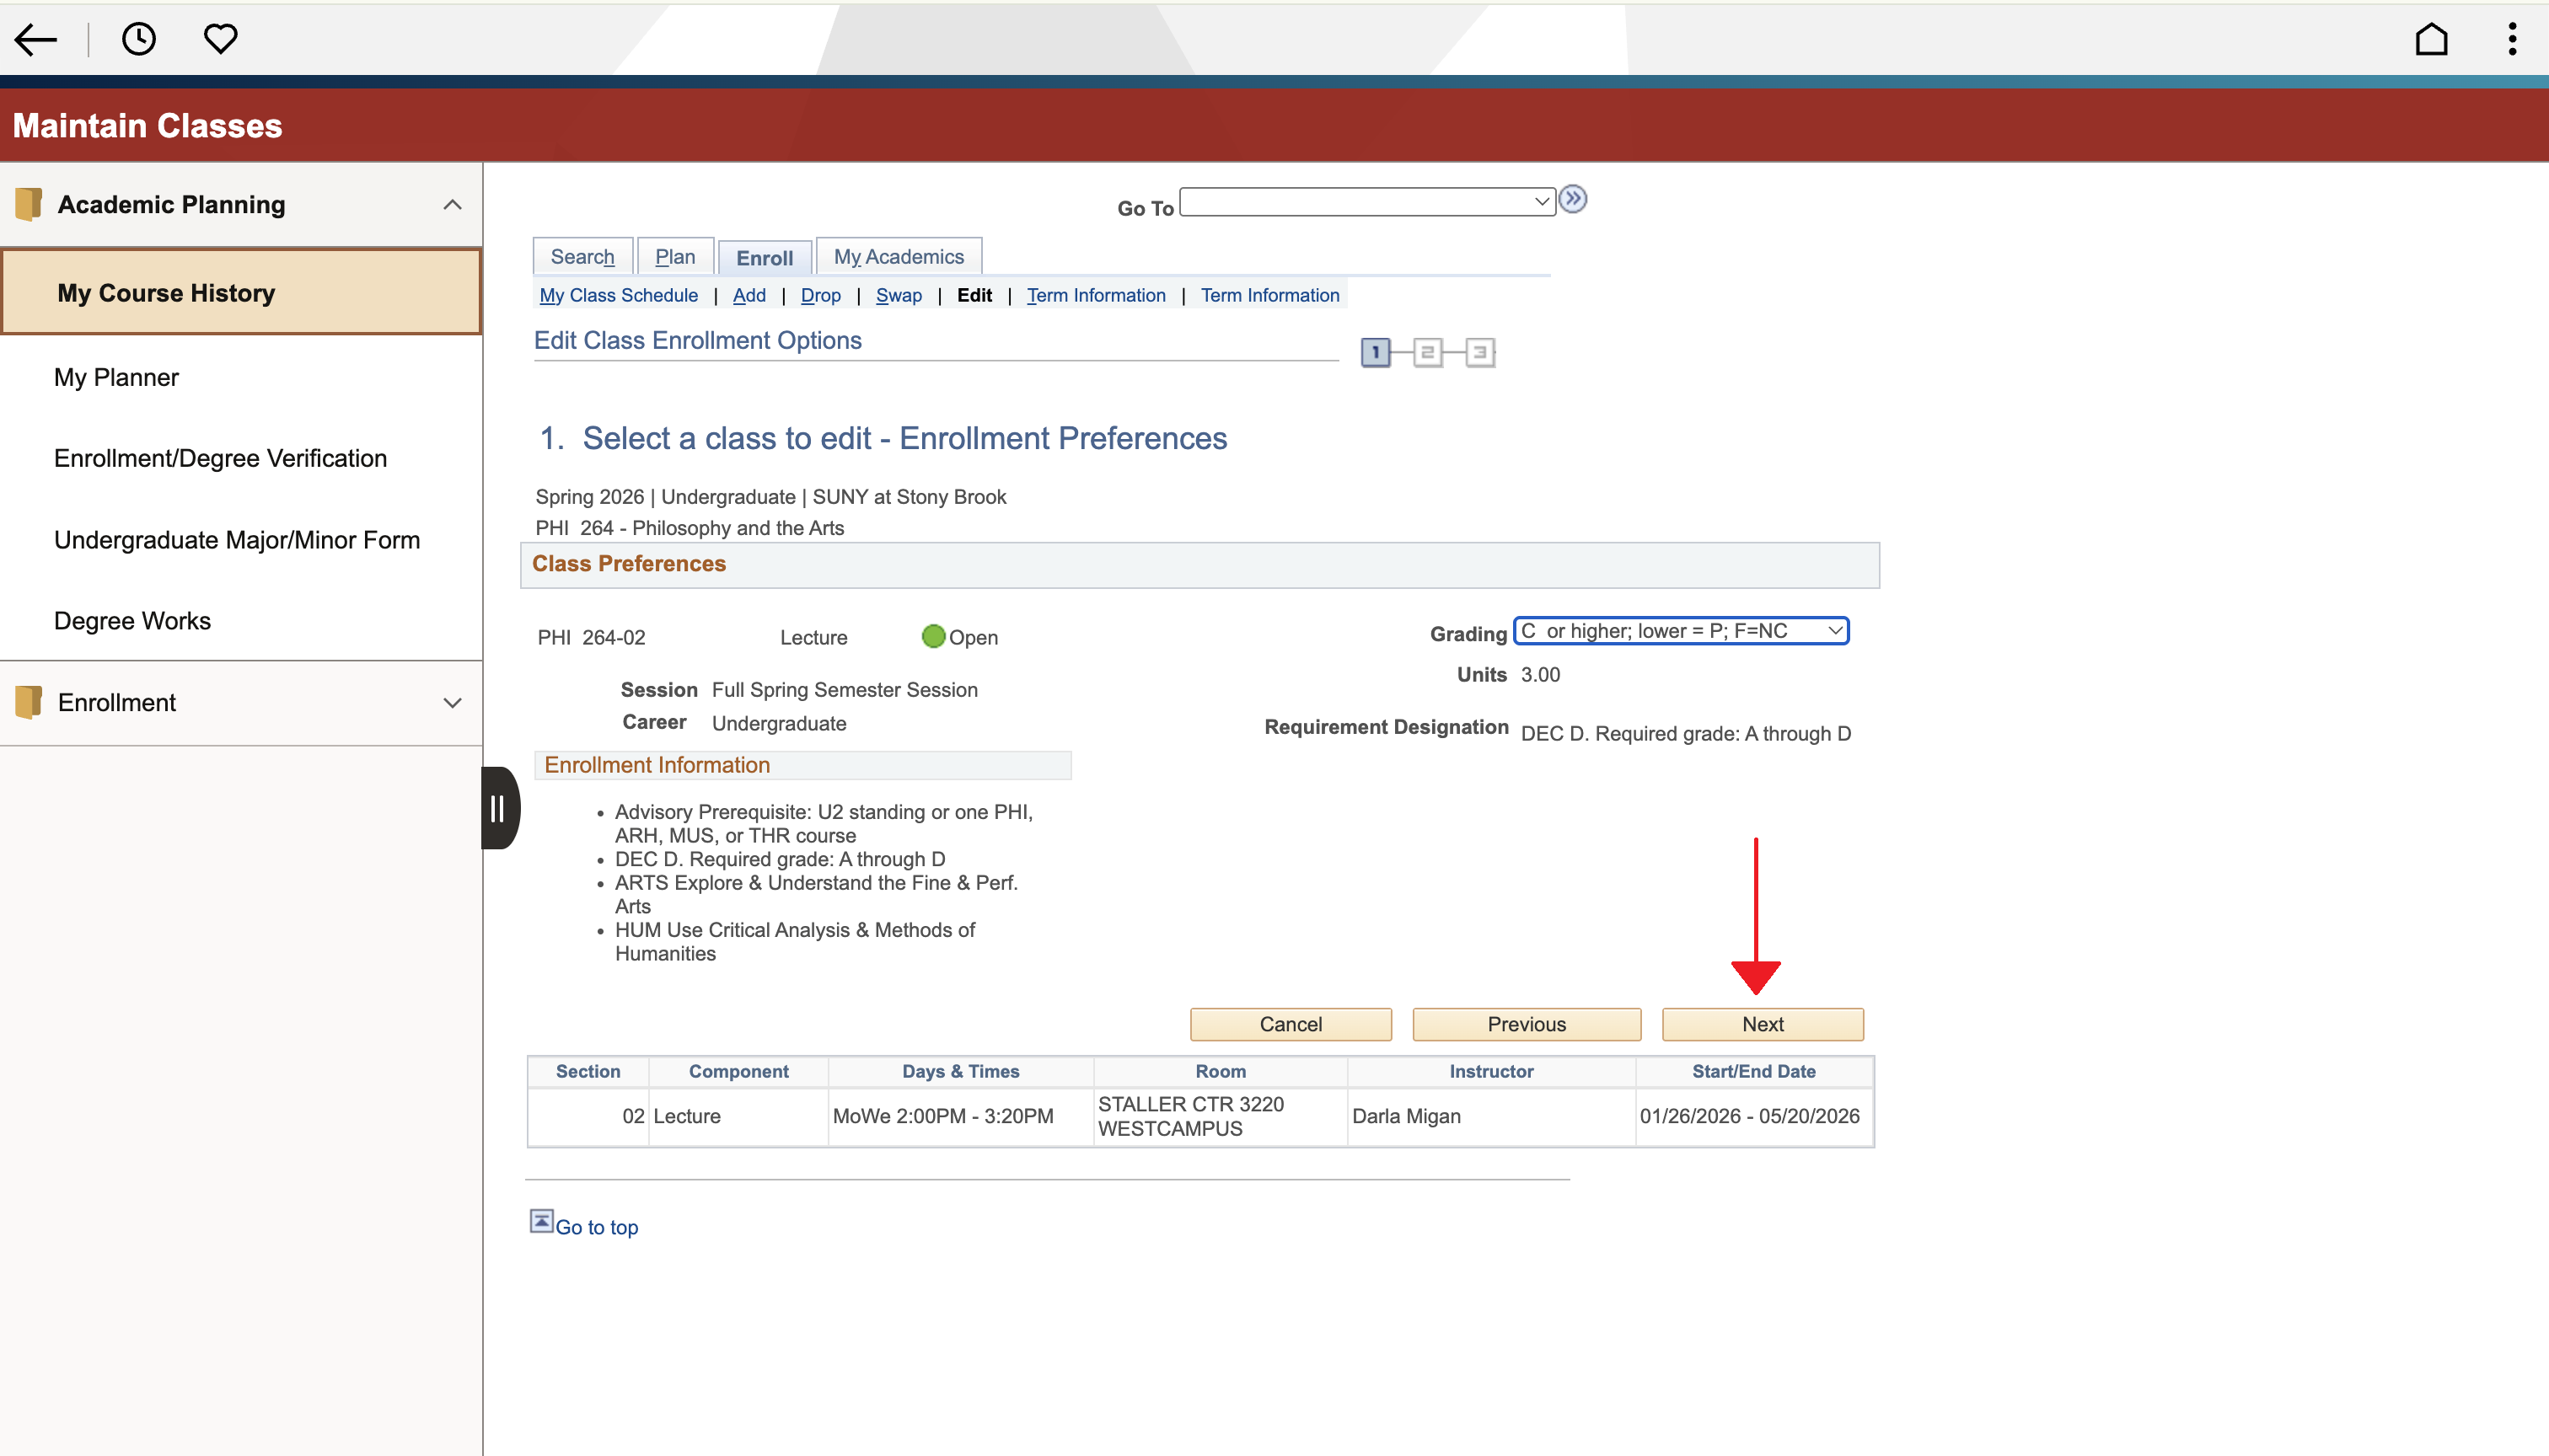Click the Maintain Classes page title

[x=147, y=126]
